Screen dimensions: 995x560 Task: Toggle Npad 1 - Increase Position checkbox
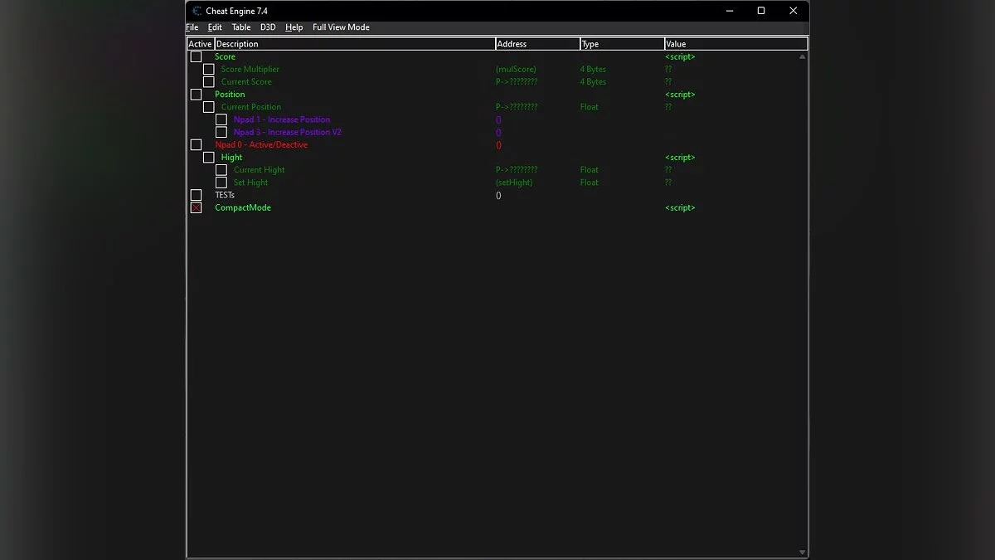coord(221,119)
